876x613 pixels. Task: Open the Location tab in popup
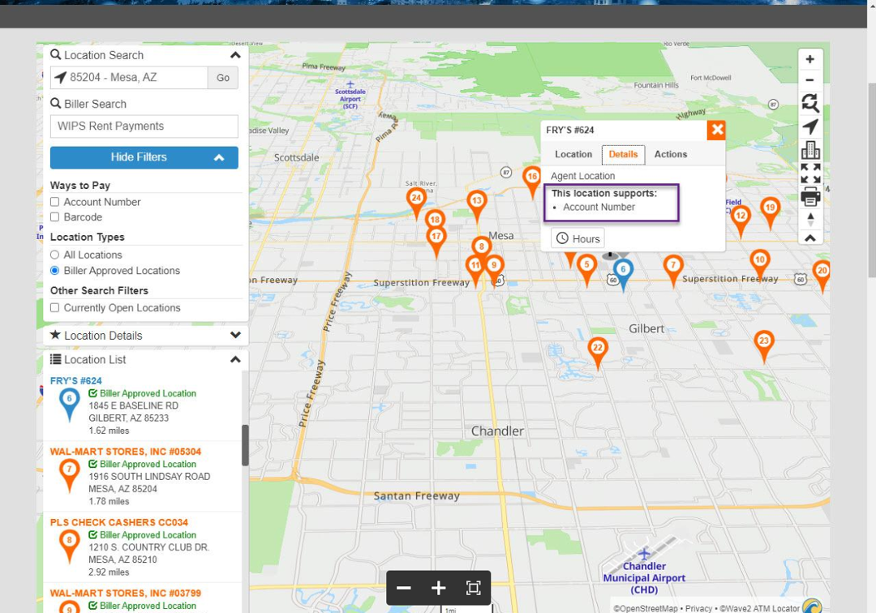coord(573,154)
